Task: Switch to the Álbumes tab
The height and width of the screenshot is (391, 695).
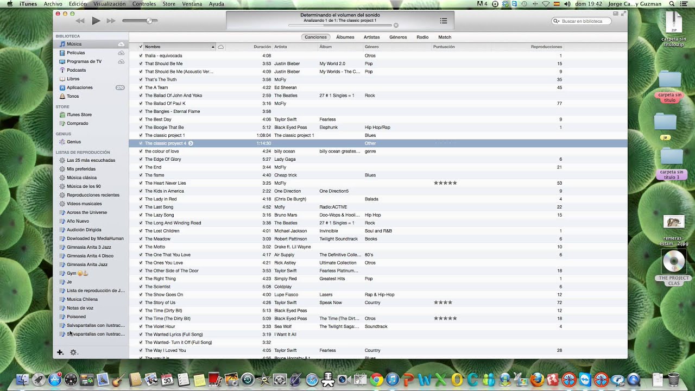Action: (x=345, y=37)
